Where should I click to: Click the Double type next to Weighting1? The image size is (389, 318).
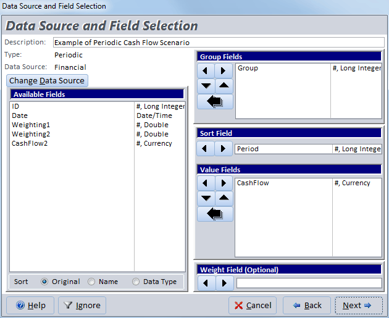pyautogui.click(x=153, y=125)
